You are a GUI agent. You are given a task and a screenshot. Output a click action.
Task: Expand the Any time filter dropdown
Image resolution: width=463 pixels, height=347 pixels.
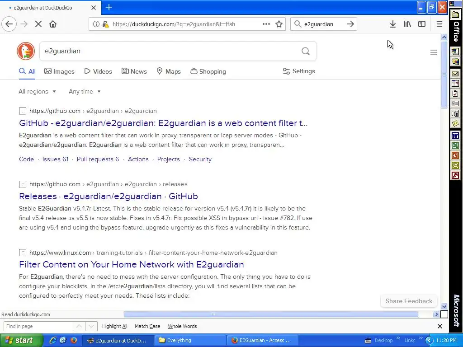(85, 91)
